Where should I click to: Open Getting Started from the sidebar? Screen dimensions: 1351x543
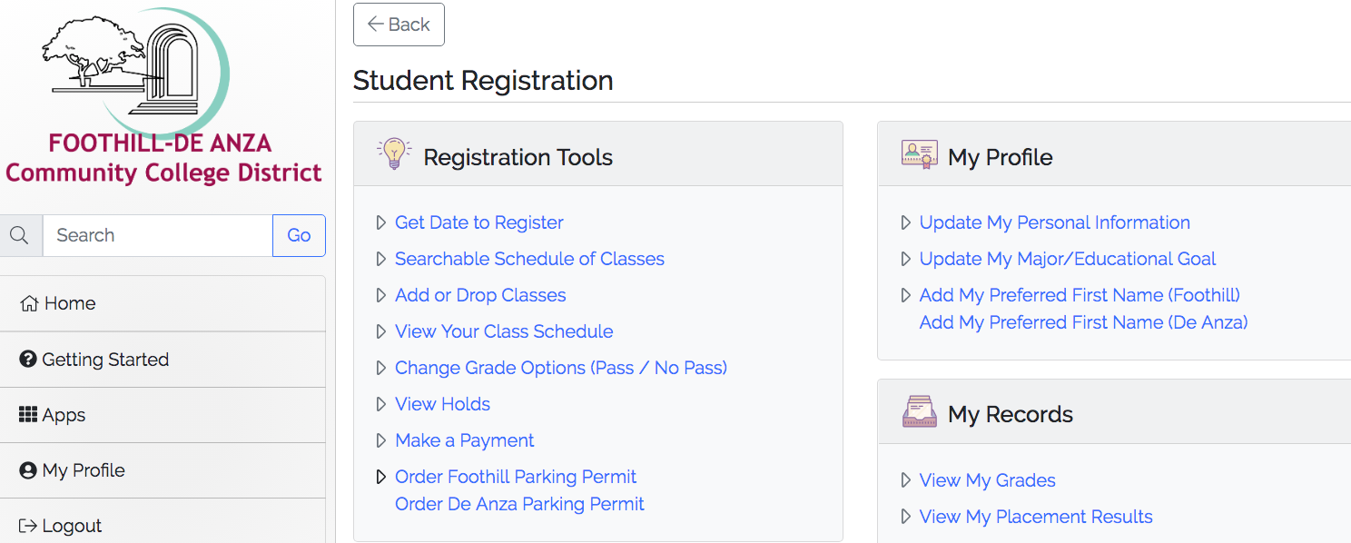104,359
